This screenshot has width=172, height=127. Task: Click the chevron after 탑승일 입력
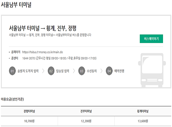coord(74,71)
